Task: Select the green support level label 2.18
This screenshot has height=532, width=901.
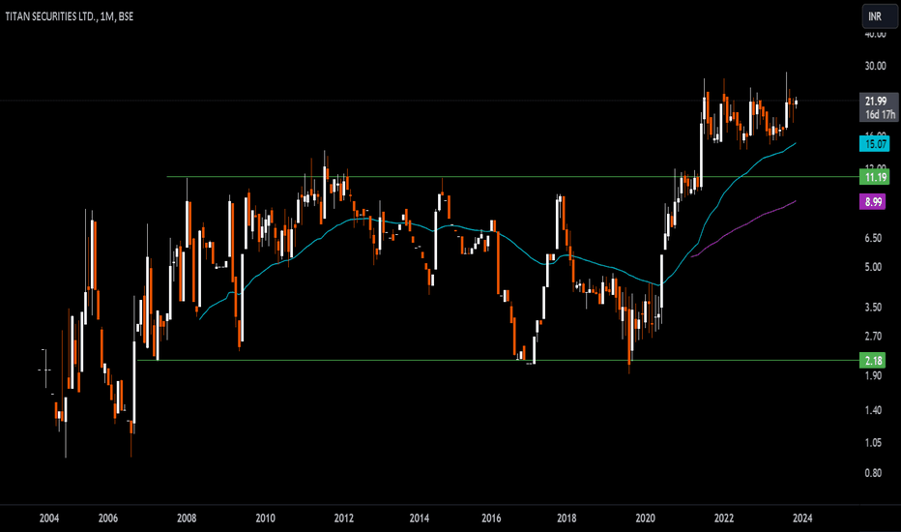Action: pos(872,361)
